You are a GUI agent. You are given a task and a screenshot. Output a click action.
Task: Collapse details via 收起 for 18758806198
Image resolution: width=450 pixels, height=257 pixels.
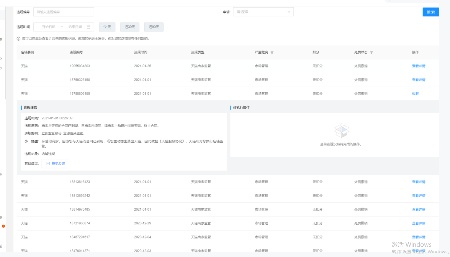(415, 94)
